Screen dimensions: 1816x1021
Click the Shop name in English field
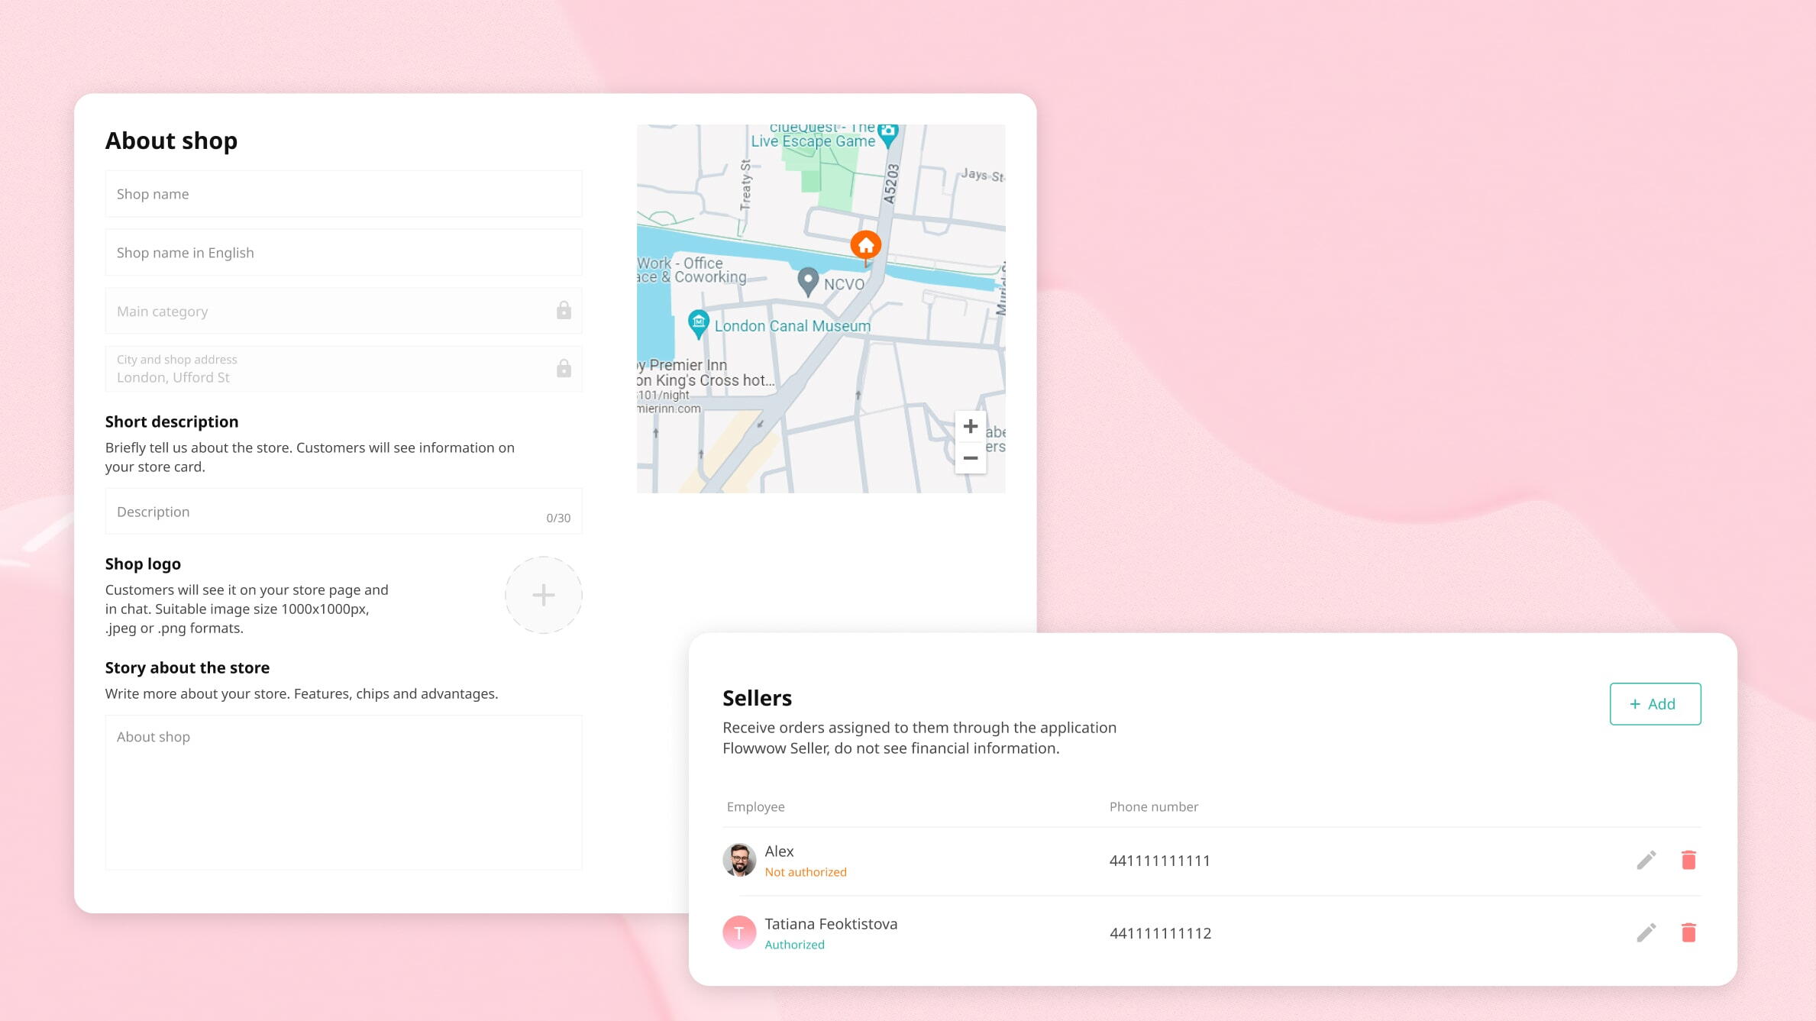343,252
